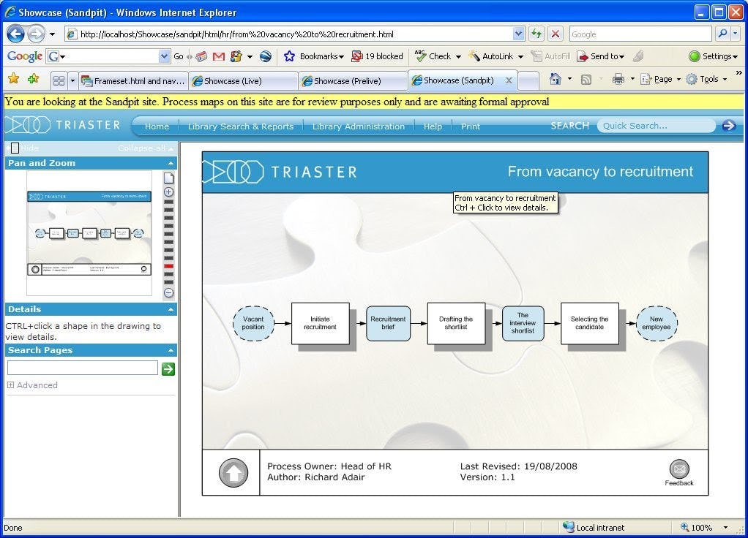748x538 pixels.
Task: Open the Library Search & Reports menu
Action: pyautogui.click(x=241, y=126)
